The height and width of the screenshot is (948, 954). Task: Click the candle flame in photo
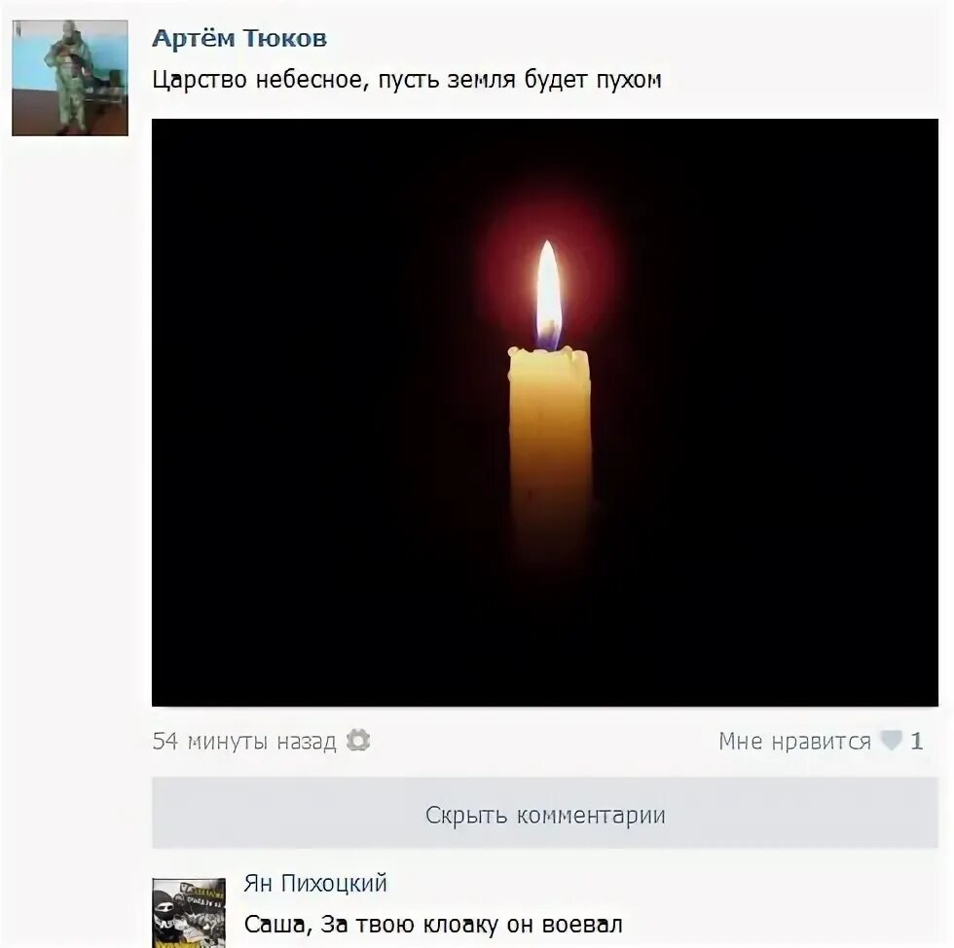(x=548, y=296)
